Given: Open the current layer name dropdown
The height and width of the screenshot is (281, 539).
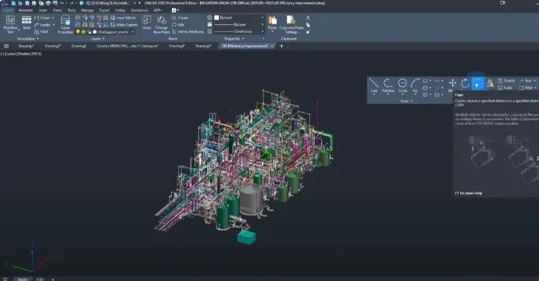Looking at the screenshot, I should [x=114, y=32].
